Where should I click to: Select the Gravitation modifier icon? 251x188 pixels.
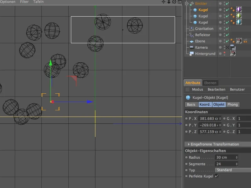click(x=191, y=28)
